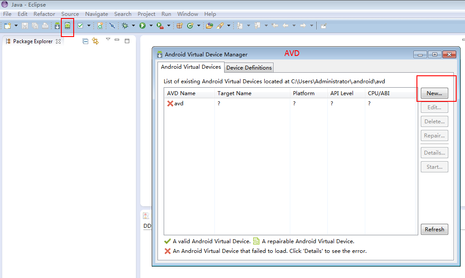This screenshot has width=465, height=278.
Task: Click the Platform column header
Action: point(309,93)
